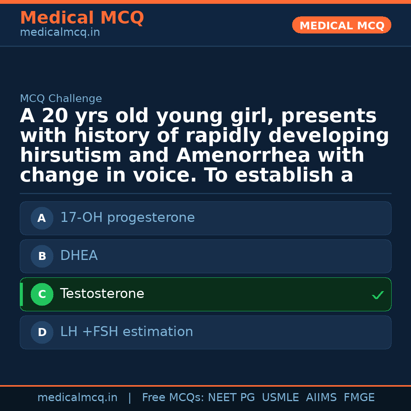Select the 17-OH progesterone answer
The width and height of the screenshot is (411, 411).
(127, 218)
